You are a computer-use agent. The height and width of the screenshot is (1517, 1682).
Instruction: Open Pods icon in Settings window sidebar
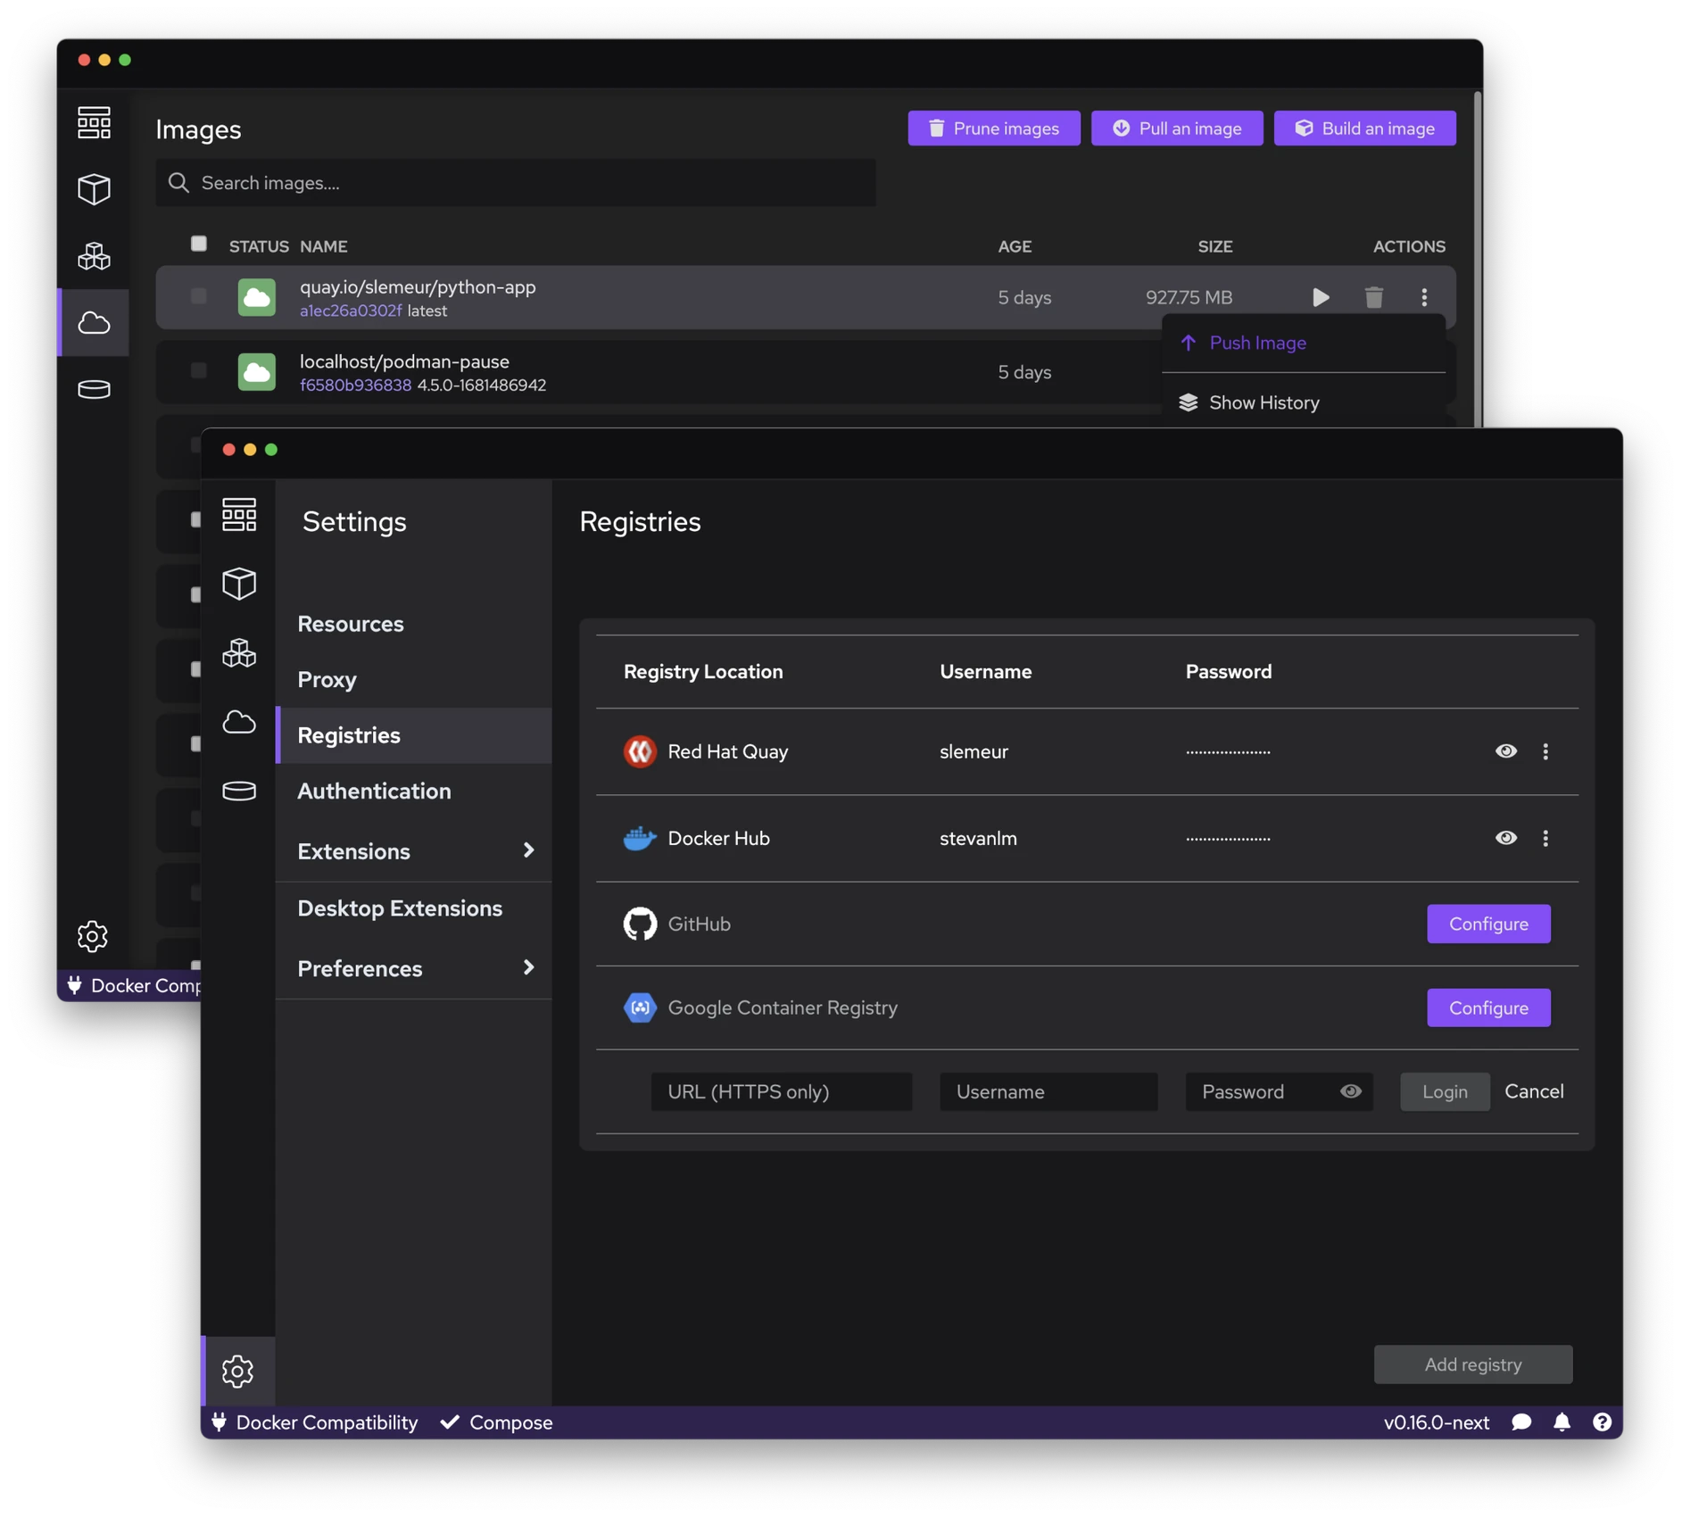pos(239,653)
